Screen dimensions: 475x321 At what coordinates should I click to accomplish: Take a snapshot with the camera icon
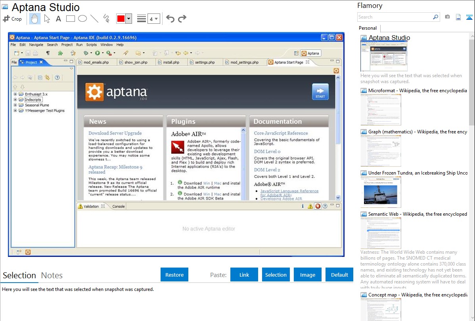pyautogui.click(x=447, y=17)
